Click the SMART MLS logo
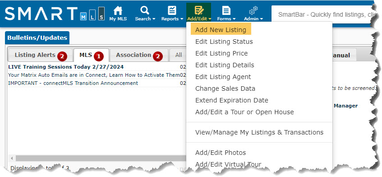Viewport: 382px width, 177px height. tap(55, 14)
